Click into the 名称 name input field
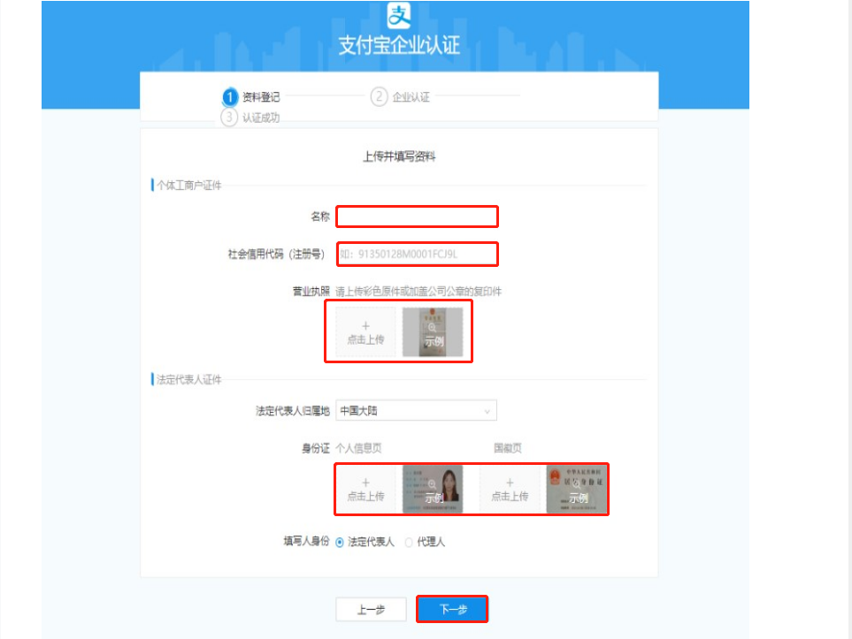Viewport: 852px width, 639px height. 417,217
